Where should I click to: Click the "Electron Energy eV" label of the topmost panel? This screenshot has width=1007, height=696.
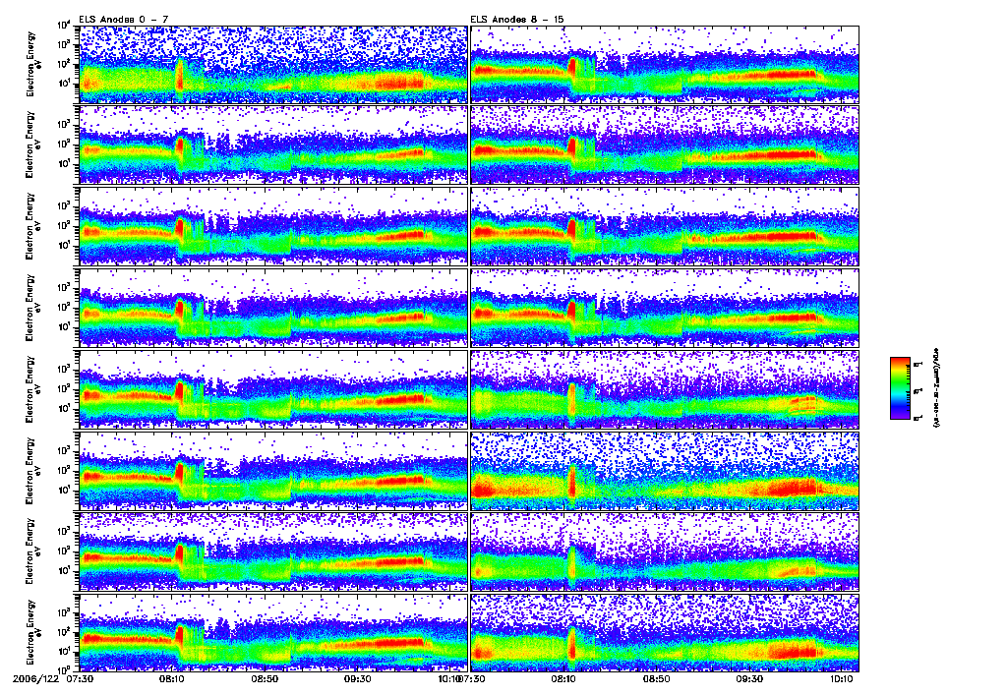(x=32, y=64)
